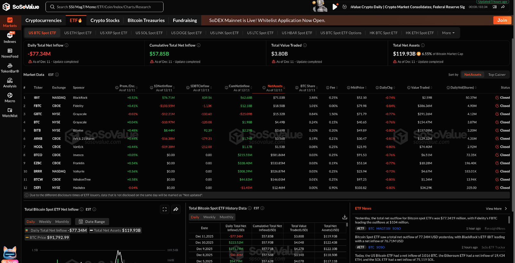Toggle net inflow chart to Weekly

tap(45, 222)
